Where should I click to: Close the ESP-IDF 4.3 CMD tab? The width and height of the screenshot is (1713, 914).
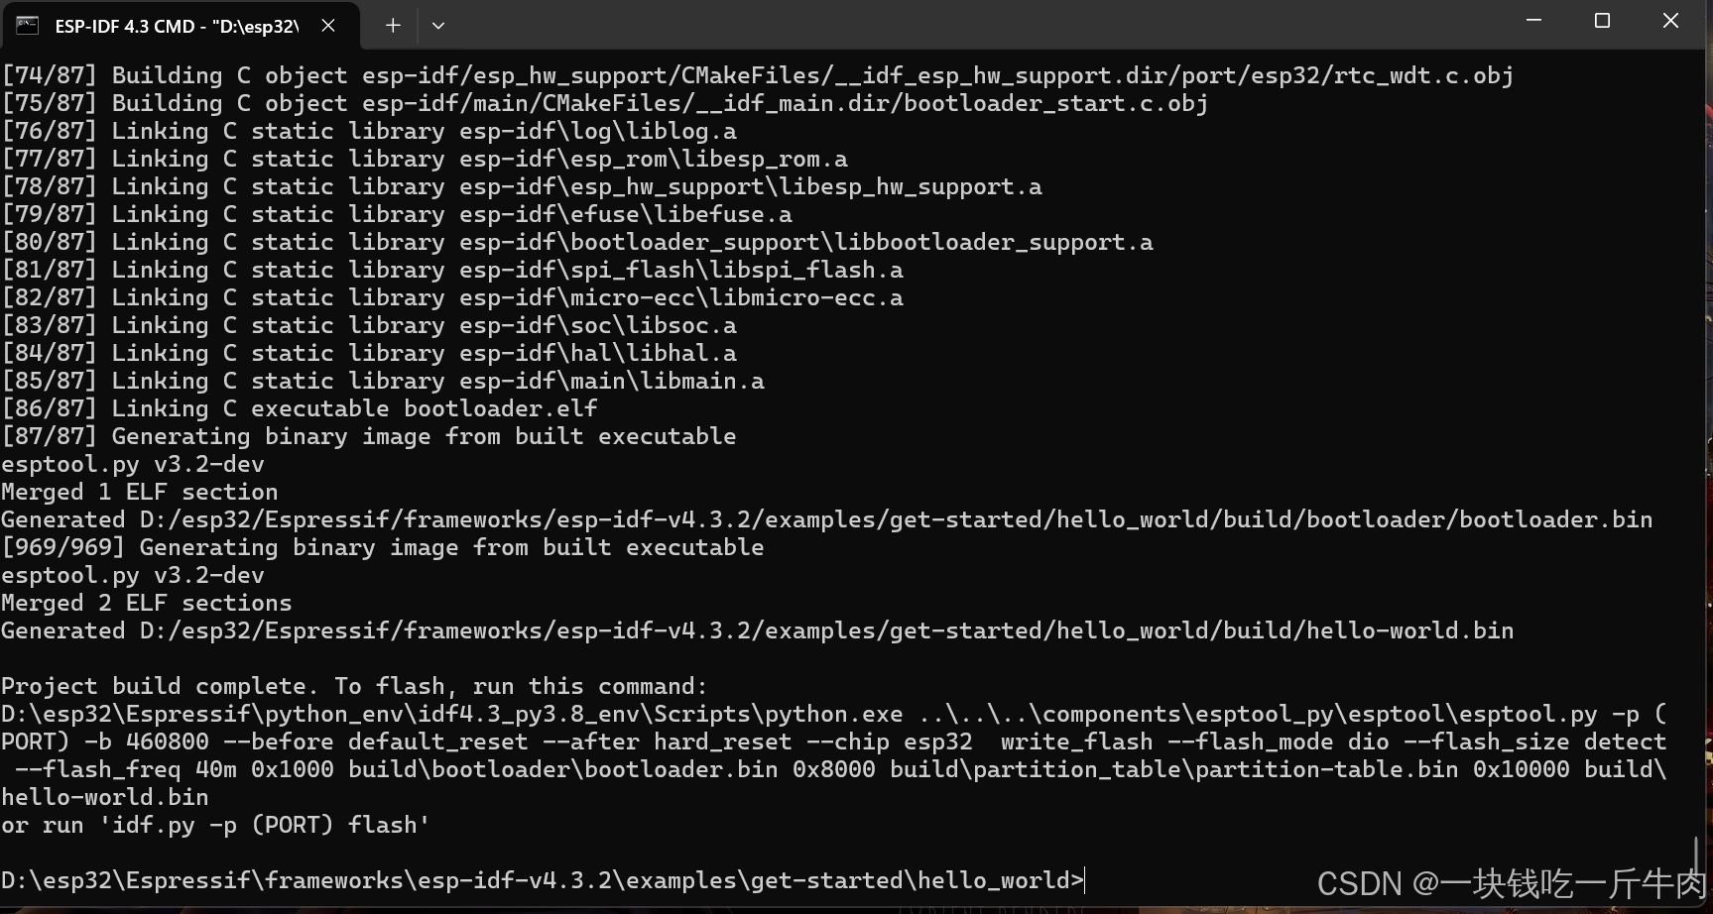coord(328,25)
